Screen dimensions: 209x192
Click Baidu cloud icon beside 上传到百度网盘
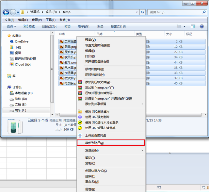[x=80, y=136]
